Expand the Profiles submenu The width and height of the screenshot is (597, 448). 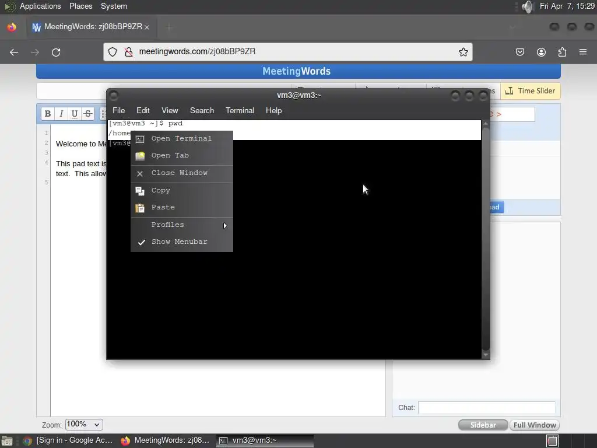pyautogui.click(x=182, y=225)
